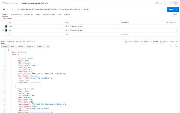The height and width of the screenshot is (113, 180).
Task: Click the end value 2023-07-21T00:00:00.00 cell
Action: pos(92,31)
